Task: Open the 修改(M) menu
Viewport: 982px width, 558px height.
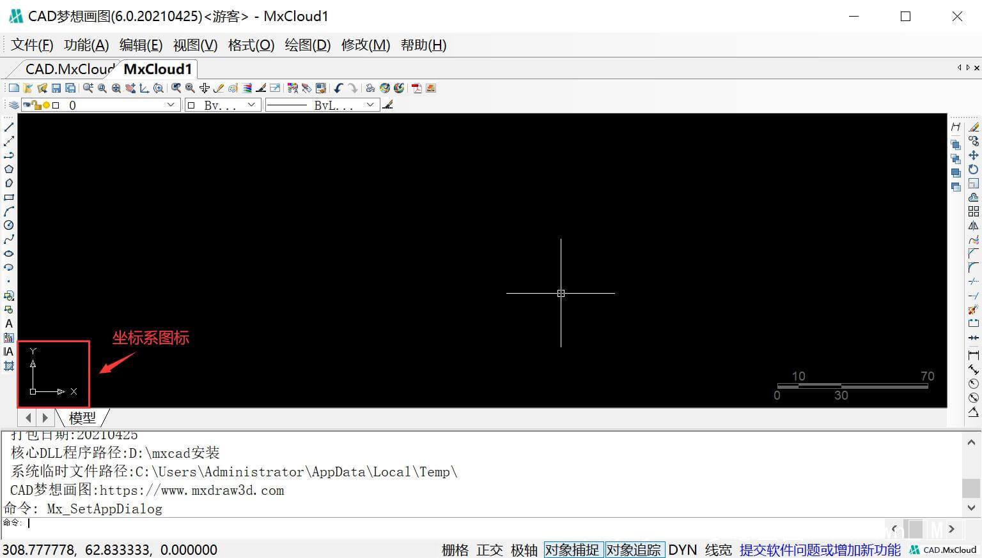Action: tap(366, 45)
